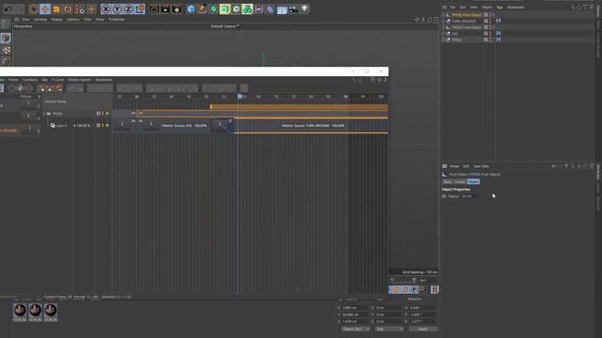Switch to the Basic tab in Attributes

point(448,181)
